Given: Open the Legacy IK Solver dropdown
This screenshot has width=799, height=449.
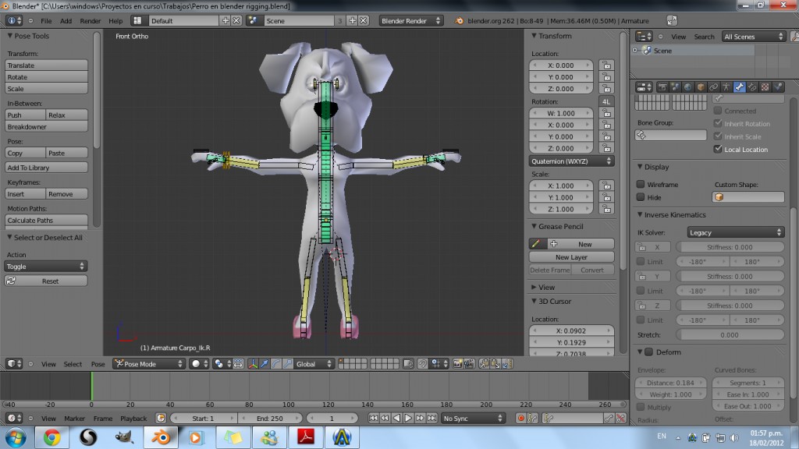Looking at the screenshot, I should (x=733, y=232).
